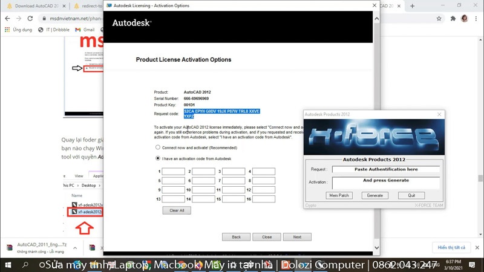The width and height of the screenshot is (484, 272).
Task: Open Chrome three-dot menu
Action: pyautogui.click(x=476, y=19)
